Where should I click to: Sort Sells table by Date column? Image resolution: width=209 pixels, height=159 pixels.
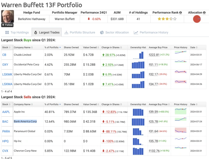click(x=194, y=104)
